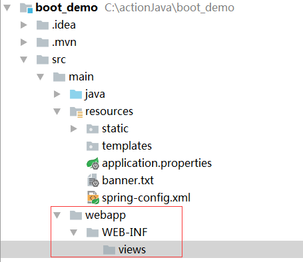The image size is (303, 262).
Task: Click the src folder icon
Action: point(43,60)
